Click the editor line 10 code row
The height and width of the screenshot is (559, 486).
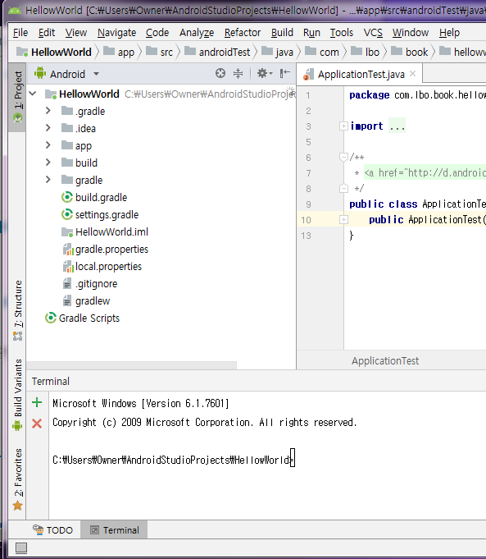coord(391,220)
